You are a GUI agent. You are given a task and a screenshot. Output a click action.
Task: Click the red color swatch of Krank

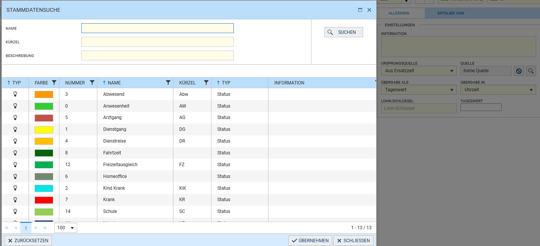[x=44, y=200]
